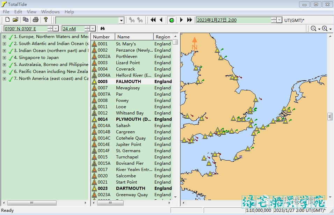This screenshot has width=334, height=215.
Task: Click the New document icon
Action: pyautogui.click(x=7, y=20)
